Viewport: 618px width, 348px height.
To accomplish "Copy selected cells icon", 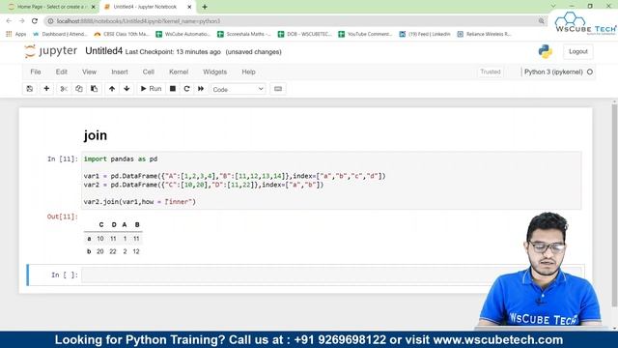I will coord(79,89).
